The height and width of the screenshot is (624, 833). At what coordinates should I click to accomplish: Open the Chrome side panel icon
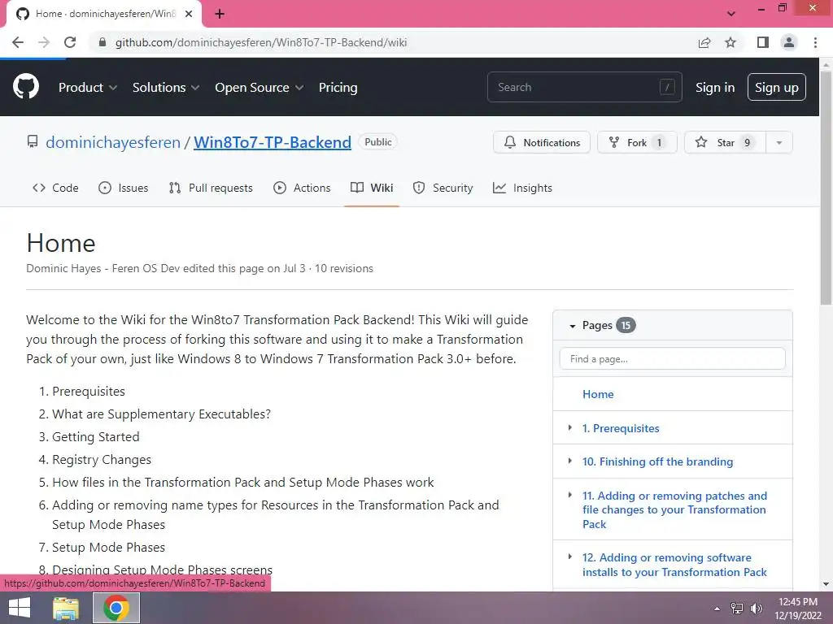[x=763, y=42]
